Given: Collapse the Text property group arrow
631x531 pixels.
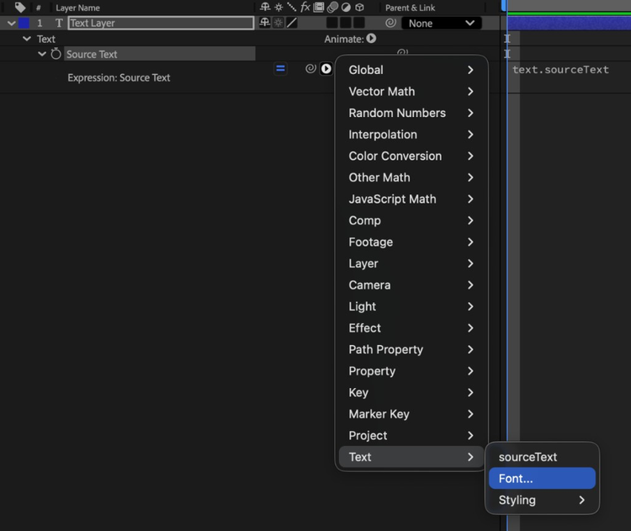Looking at the screenshot, I should pyautogui.click(x=27, y=39).
